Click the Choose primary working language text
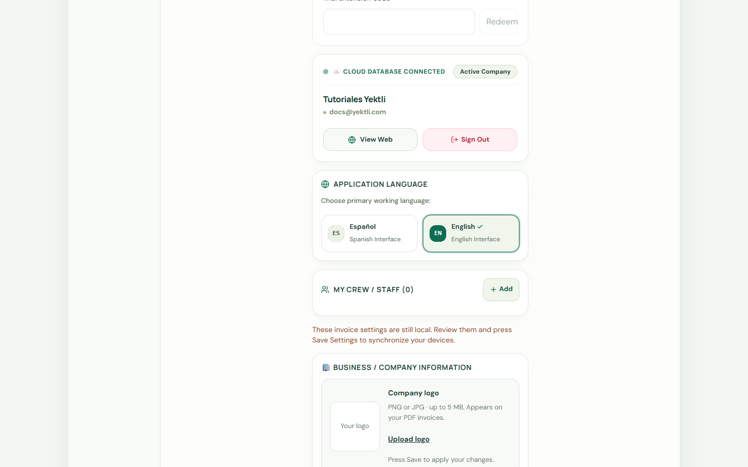The height and width of the screenshot is (467, 748). click(x=376, y=201)
